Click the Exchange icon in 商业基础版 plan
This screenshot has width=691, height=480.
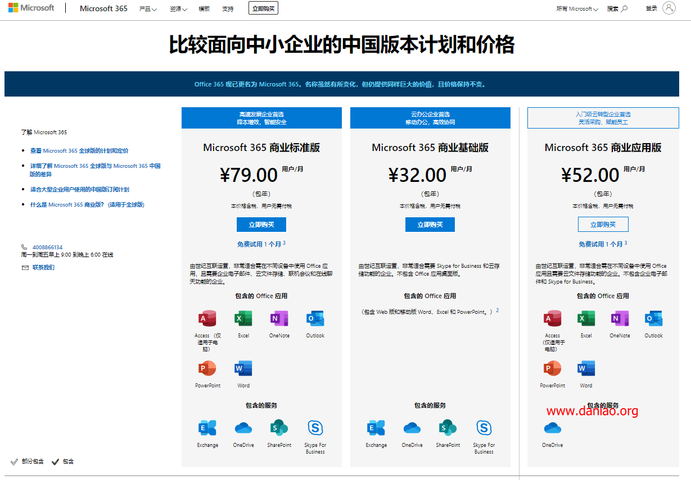click(x=376, y=428)
